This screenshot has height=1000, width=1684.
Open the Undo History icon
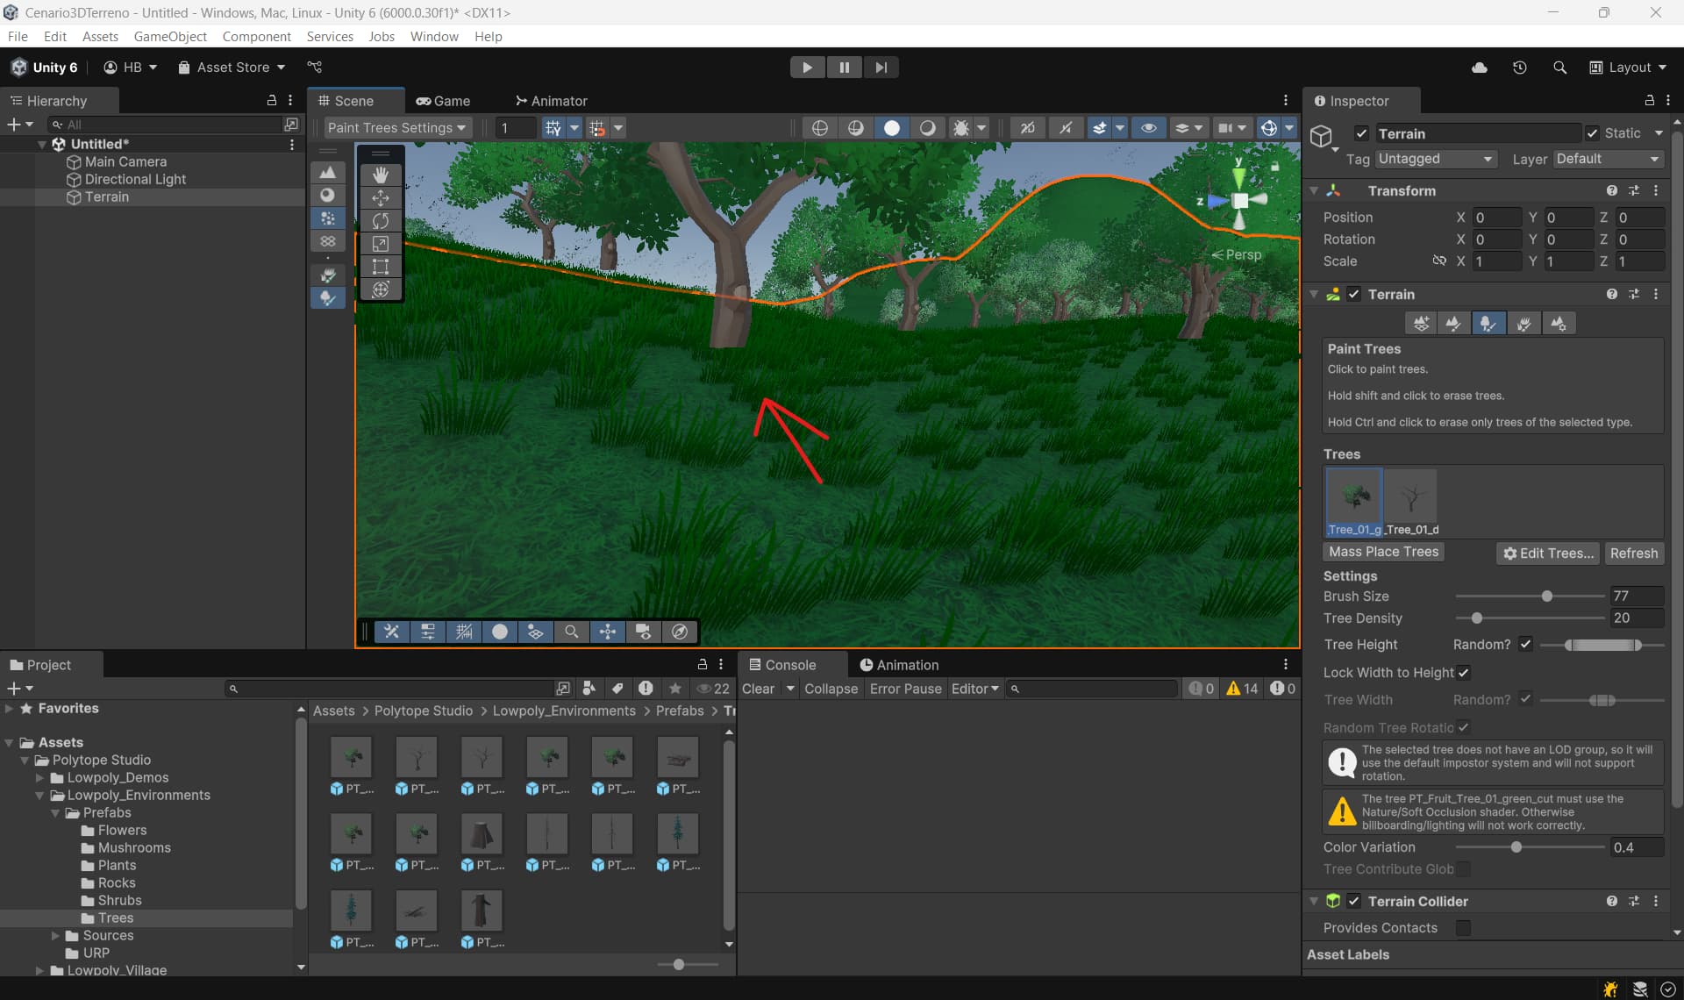(x=1520, y=68)
